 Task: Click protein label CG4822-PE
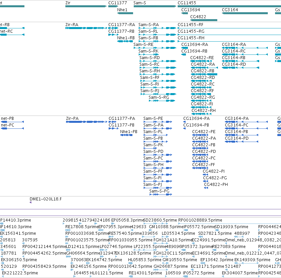204,132
